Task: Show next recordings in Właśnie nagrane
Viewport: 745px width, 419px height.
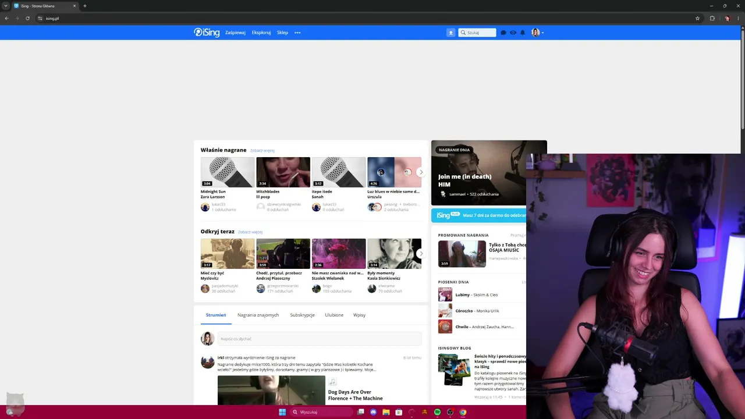Action: pos(421,172)
